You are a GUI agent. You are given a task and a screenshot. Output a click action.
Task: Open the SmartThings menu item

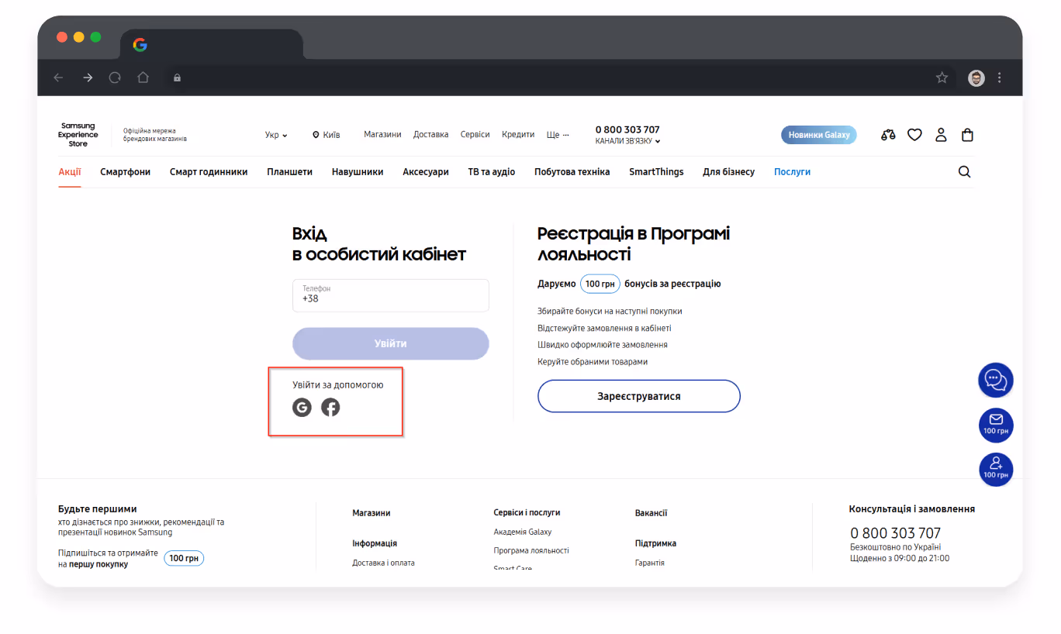click(x=656, y=172)
